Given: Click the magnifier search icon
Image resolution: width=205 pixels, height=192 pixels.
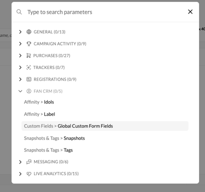Looking at the screenshot, I should (x=19, y=12).
